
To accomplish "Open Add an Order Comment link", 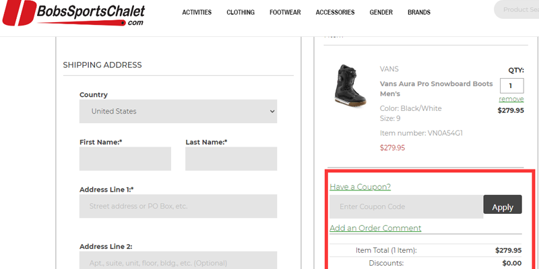I will (x=375, y=228).
